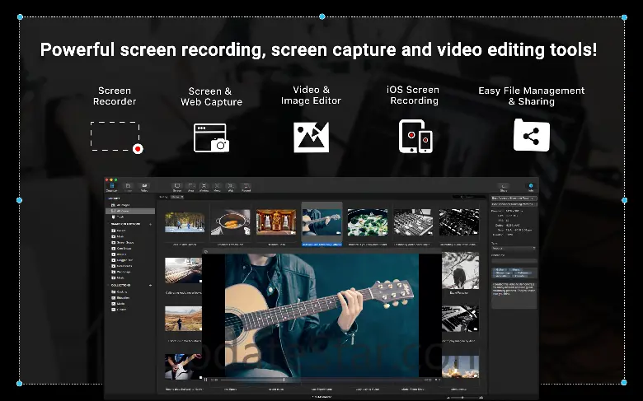Image resolution: width=643 pixels, height=401 pixels.
Task: Select the guitar player thumbnail in the top row
Action: (x=321, y=222)
